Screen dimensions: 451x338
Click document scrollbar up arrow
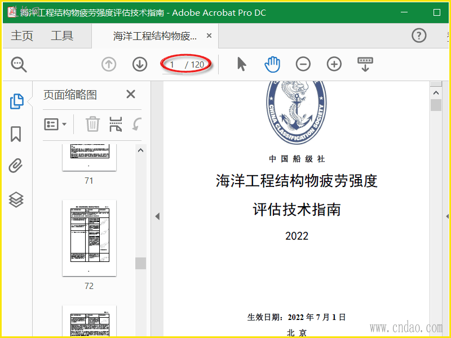pyautogui.click(x=436, y=92)
